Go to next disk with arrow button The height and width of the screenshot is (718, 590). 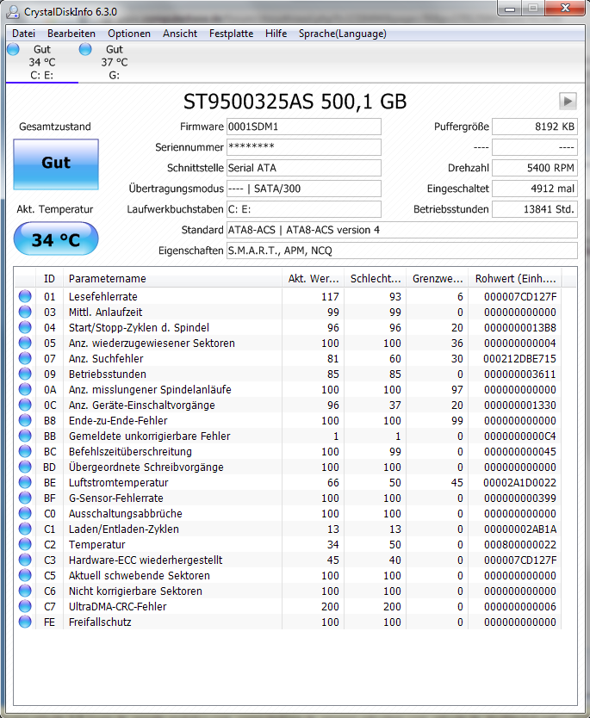(568, 101)
